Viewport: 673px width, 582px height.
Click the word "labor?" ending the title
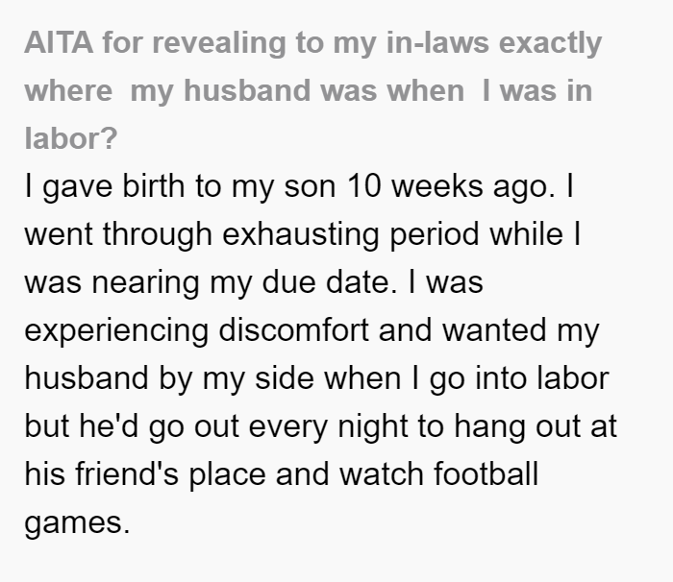71,139
